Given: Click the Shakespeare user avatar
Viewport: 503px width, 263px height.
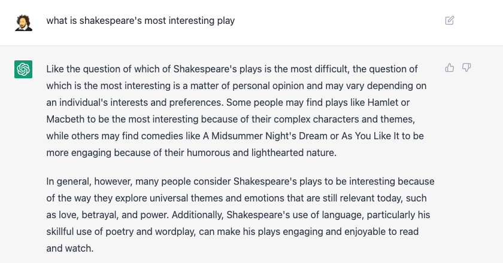Looking at the screenshot, I should tap(23, 23).
